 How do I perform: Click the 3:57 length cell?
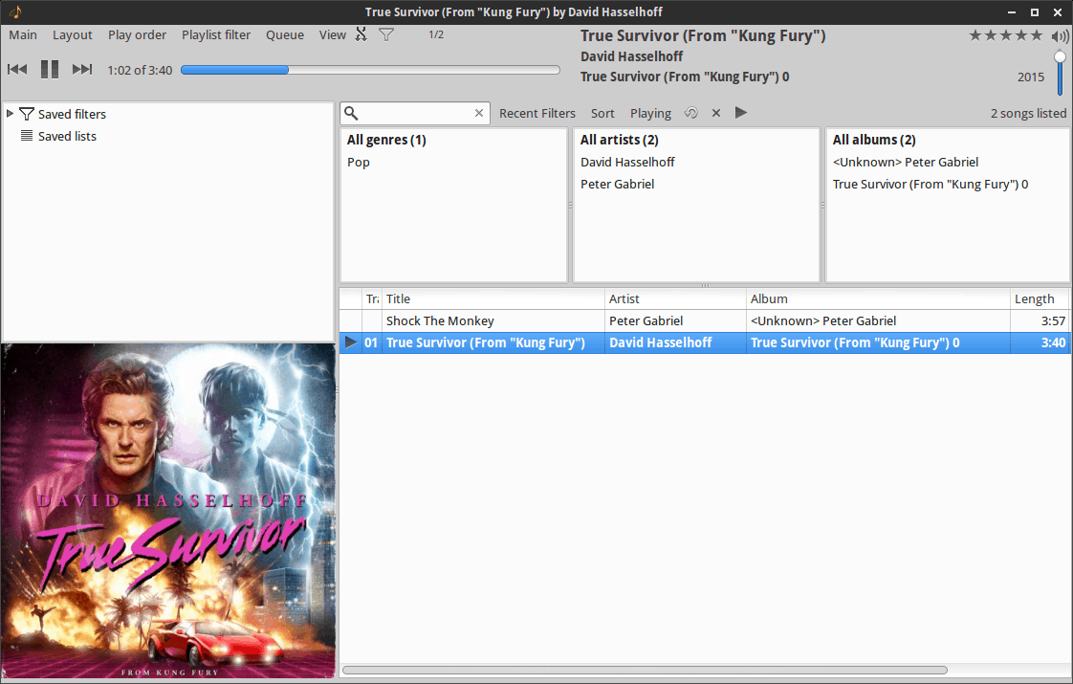click(1053, 320)
